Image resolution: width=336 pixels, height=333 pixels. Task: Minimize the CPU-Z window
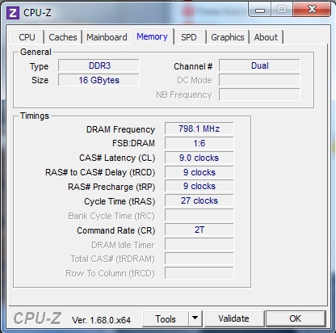(260, 10)
